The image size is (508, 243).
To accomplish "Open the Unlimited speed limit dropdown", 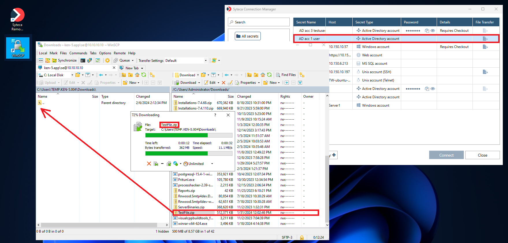I will 212,164.
